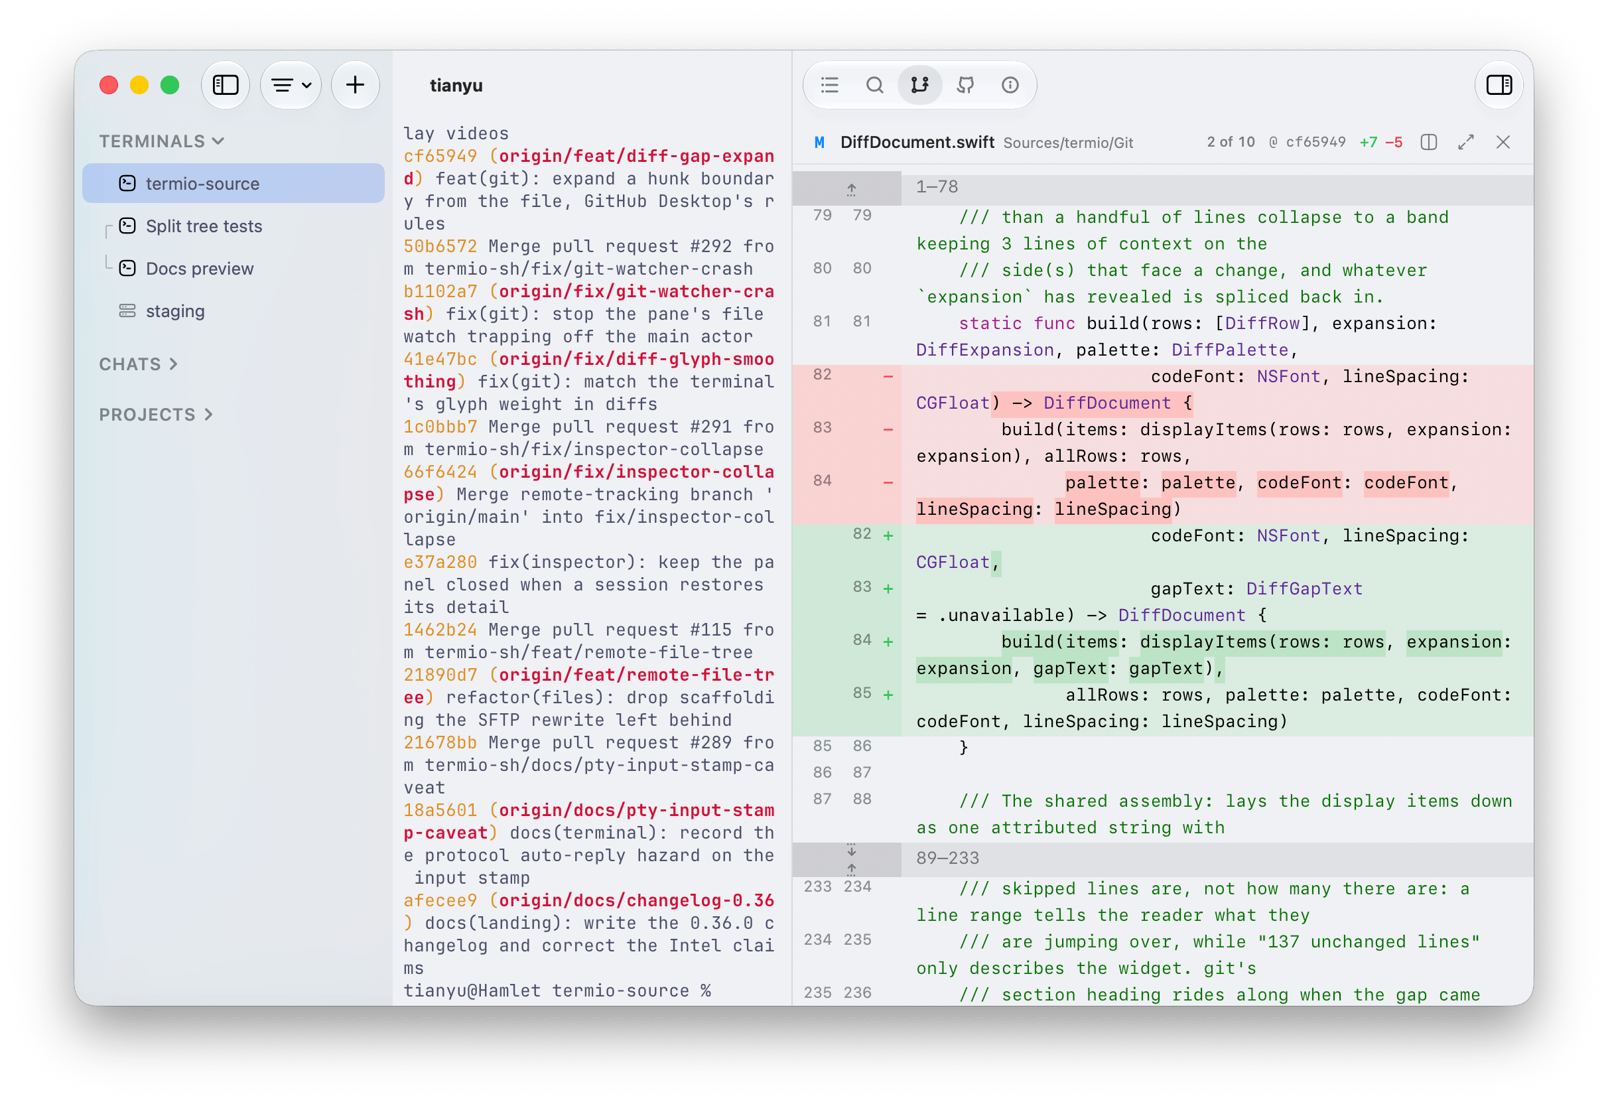Click the '2 of 10' file counter
Viewport: 1608px width, 1104px height.
click(1231, 142)
